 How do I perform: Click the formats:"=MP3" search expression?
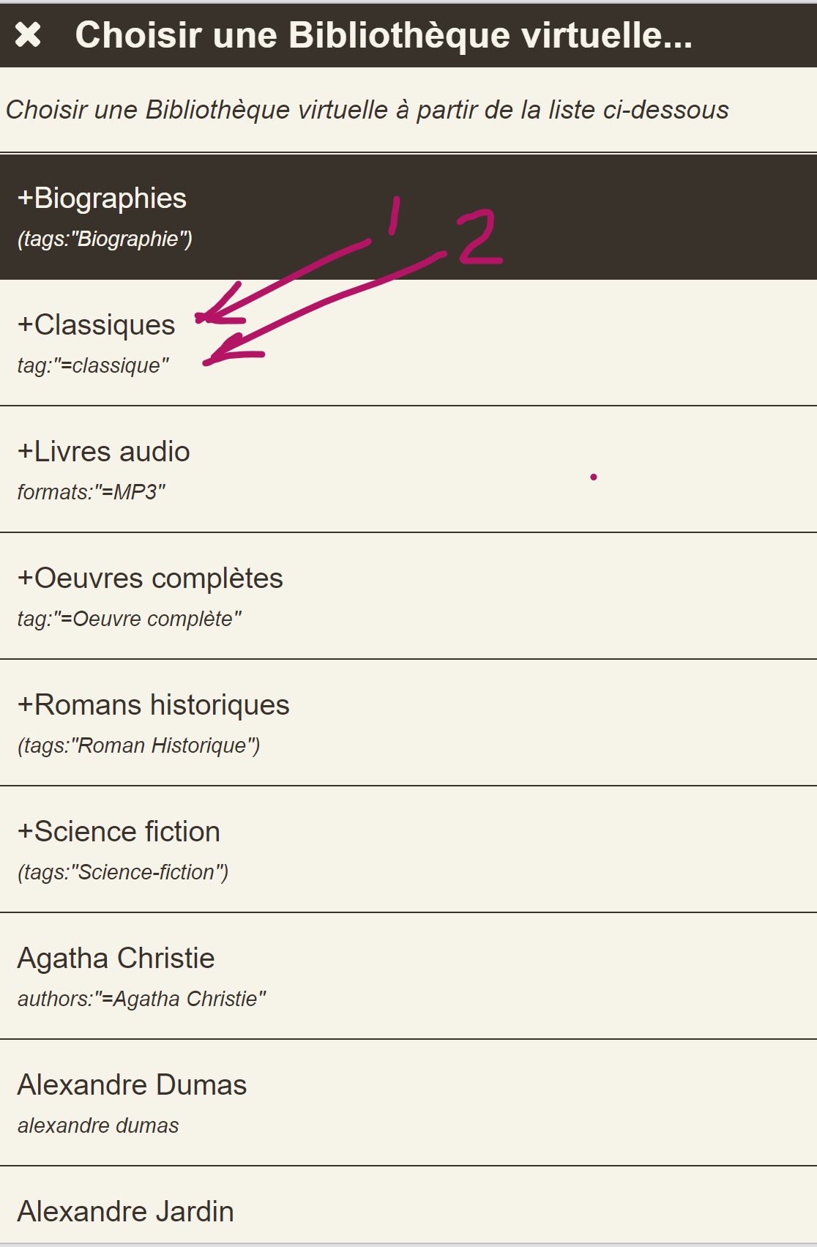coord(92,492)
